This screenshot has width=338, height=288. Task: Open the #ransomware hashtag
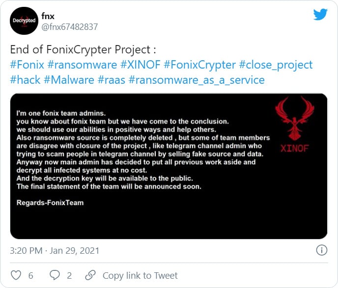(x=82, y=65)
